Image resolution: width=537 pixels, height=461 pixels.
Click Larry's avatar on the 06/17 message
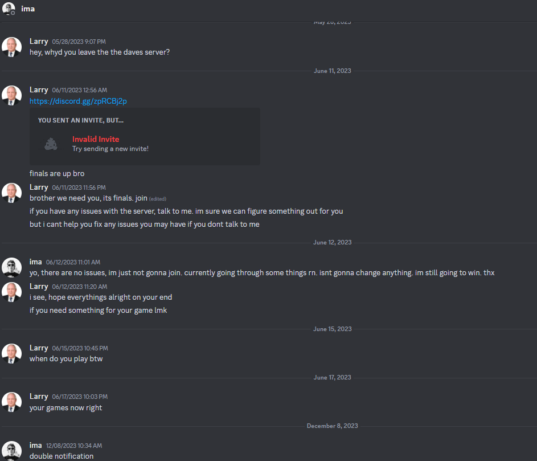pyautogui.click(x=12, y=402)
